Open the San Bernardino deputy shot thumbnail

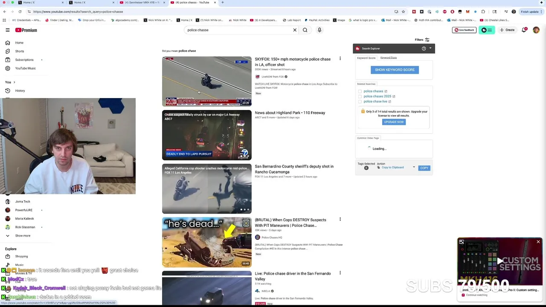(x=207, y=188)
